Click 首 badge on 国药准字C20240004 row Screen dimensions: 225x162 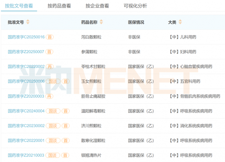[66, 111]
